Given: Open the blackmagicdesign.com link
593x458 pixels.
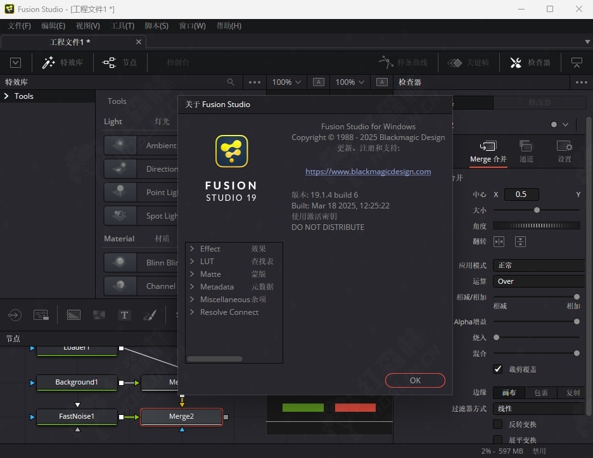Looking at the screenshot, I should coord(368,172).
